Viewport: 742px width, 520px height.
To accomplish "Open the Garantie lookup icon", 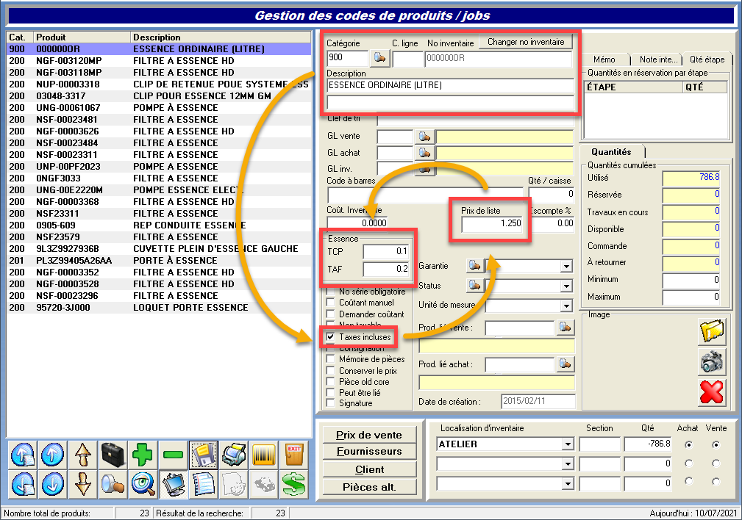I will (x=474, y=266).
